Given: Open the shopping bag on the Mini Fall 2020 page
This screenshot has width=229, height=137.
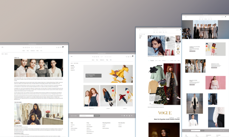Looking at the screenshot, I should tap(132, 56).
